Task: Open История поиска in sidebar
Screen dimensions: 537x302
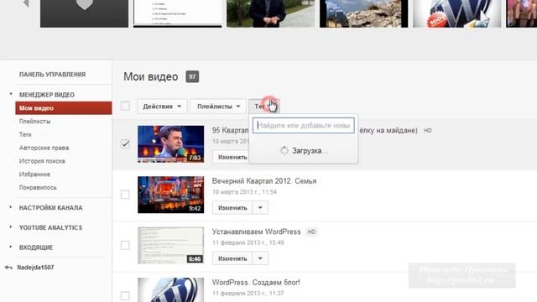Action: coord(42,161)
